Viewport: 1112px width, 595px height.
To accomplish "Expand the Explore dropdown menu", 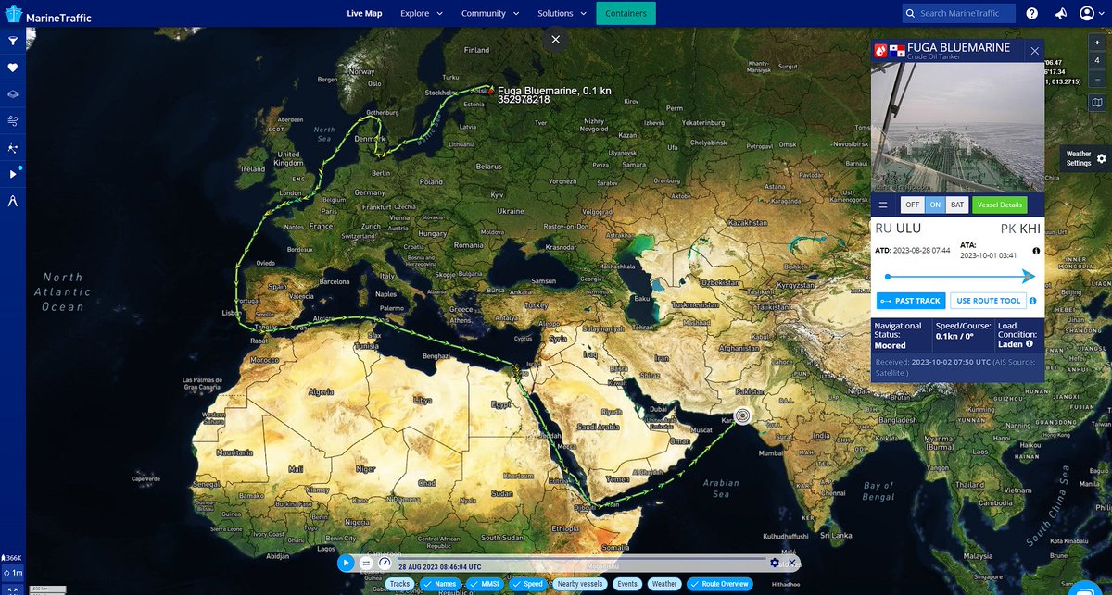I will point(421,13).
